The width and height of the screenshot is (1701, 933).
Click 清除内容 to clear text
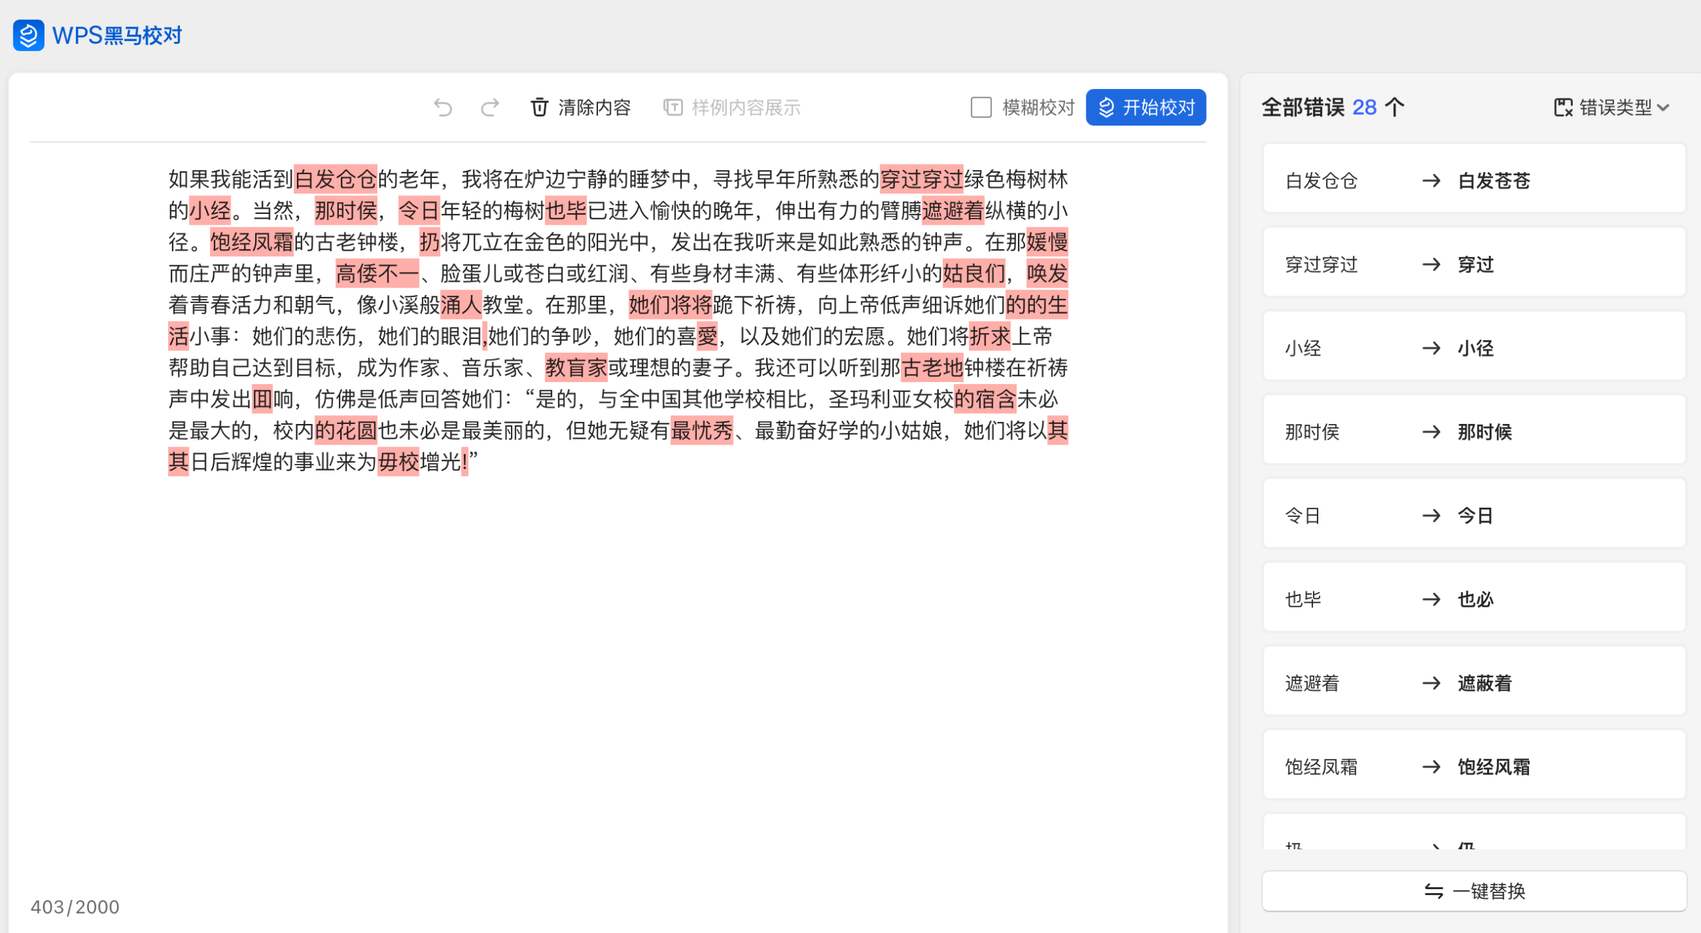tap(594, 108)
